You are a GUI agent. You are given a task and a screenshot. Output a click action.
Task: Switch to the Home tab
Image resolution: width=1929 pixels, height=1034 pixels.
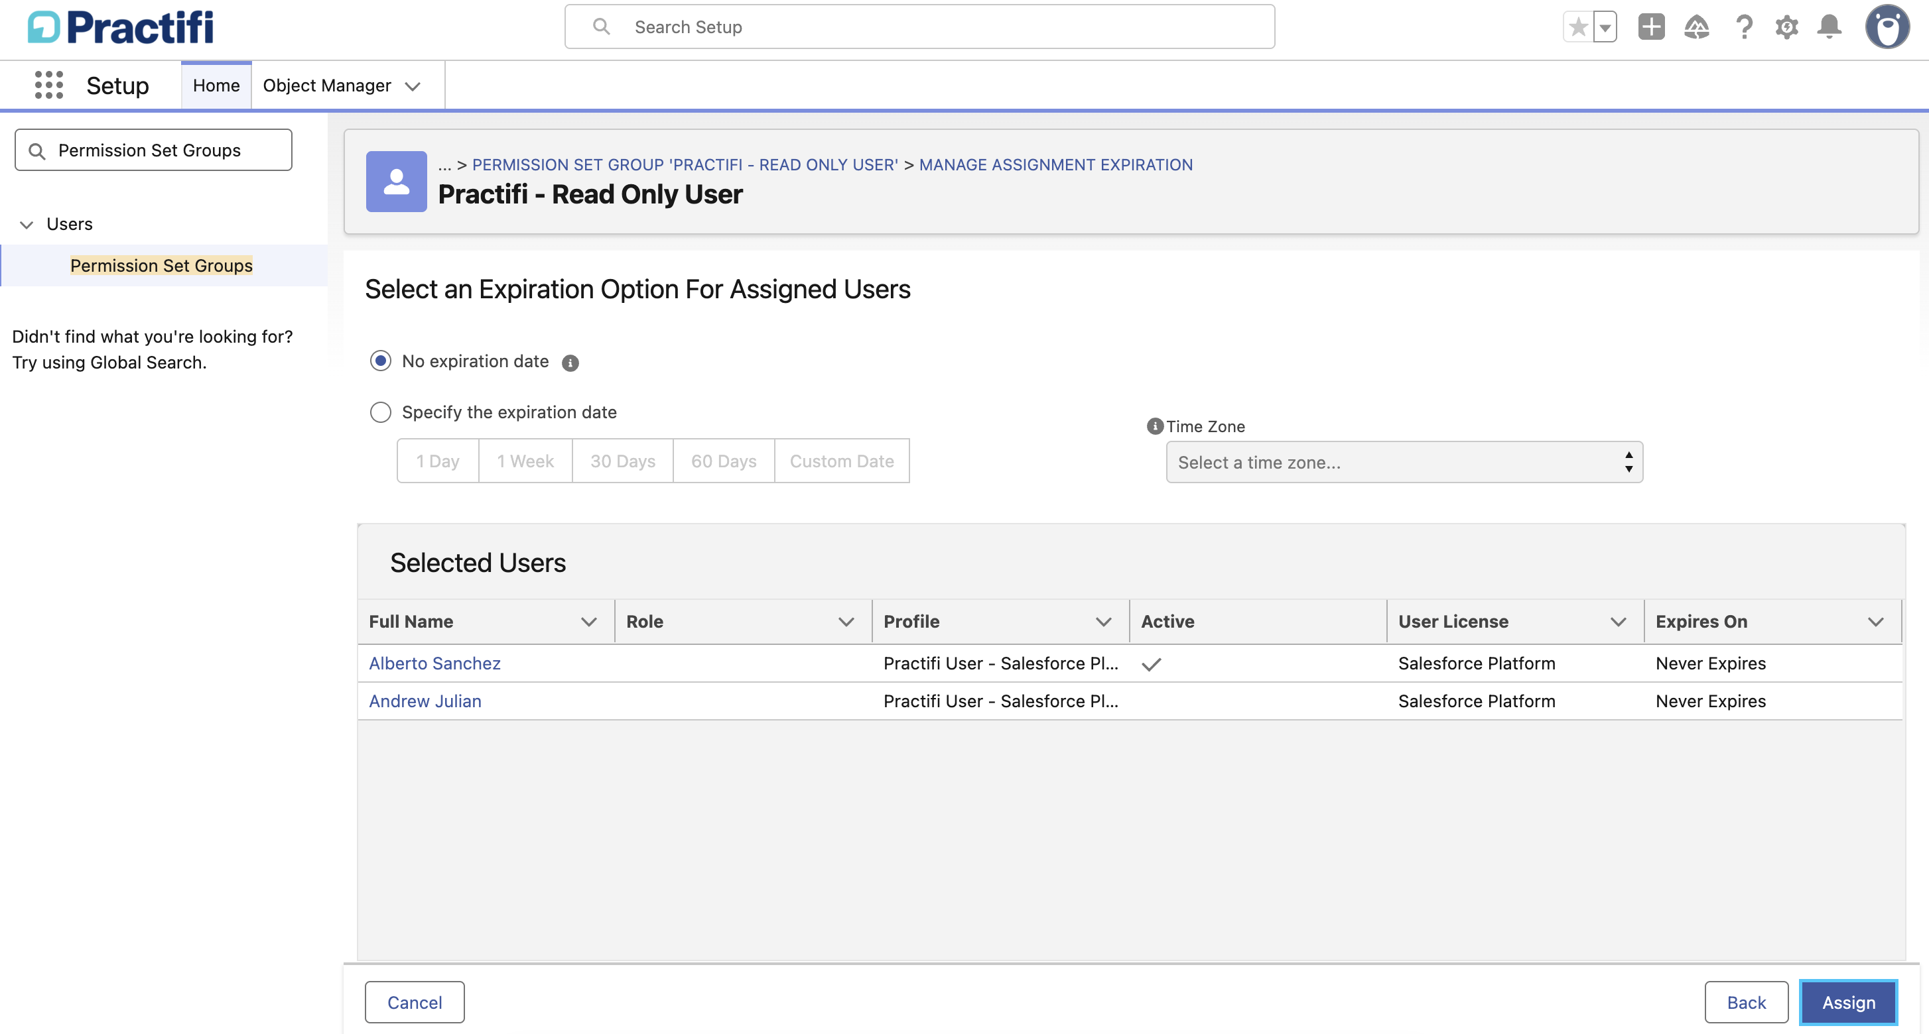[216, 86]
